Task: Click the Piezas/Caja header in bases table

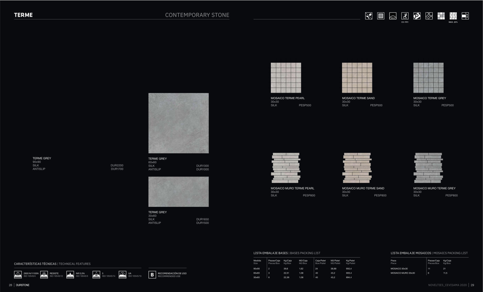Action: coord(274,260)
